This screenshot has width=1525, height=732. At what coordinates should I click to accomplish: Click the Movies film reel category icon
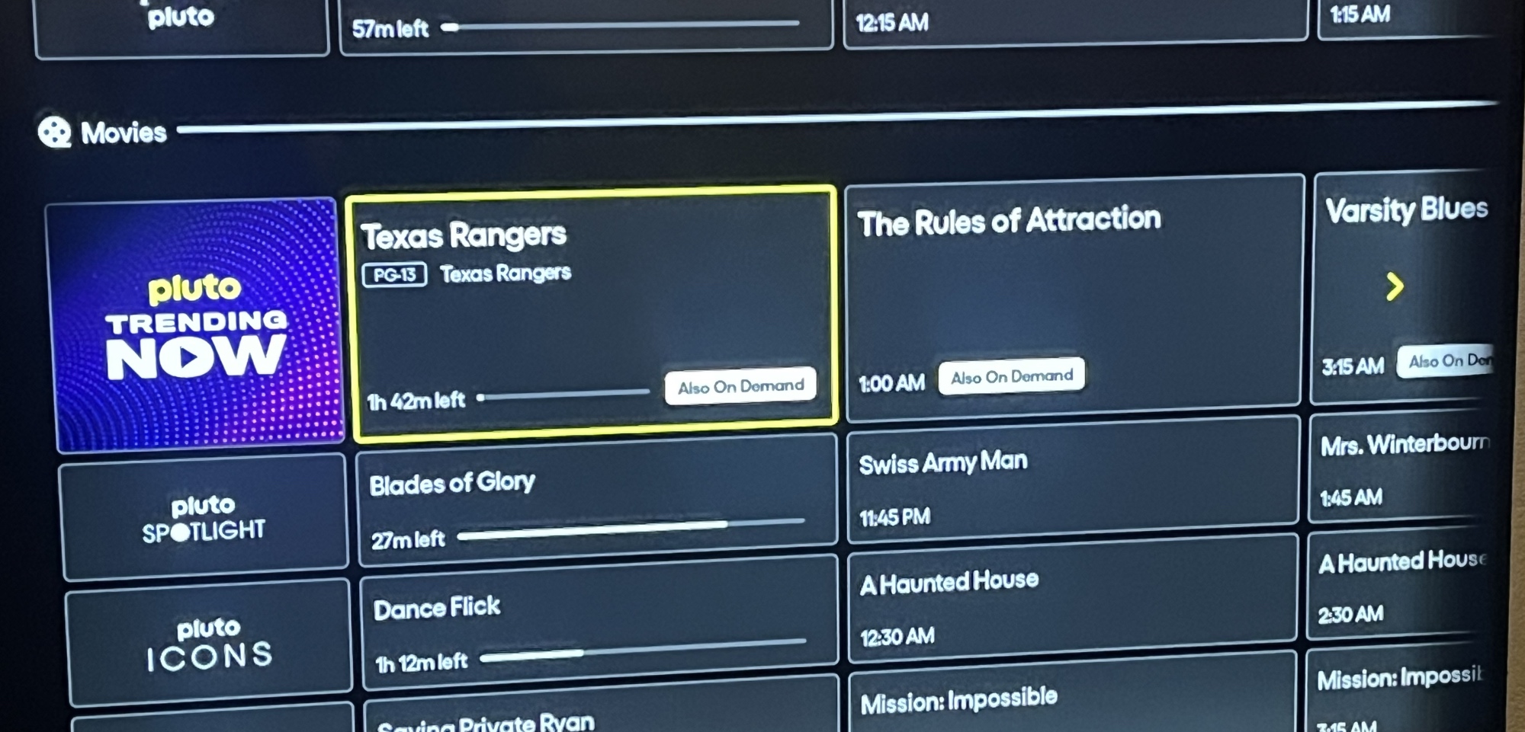click(x=54, y=133)
